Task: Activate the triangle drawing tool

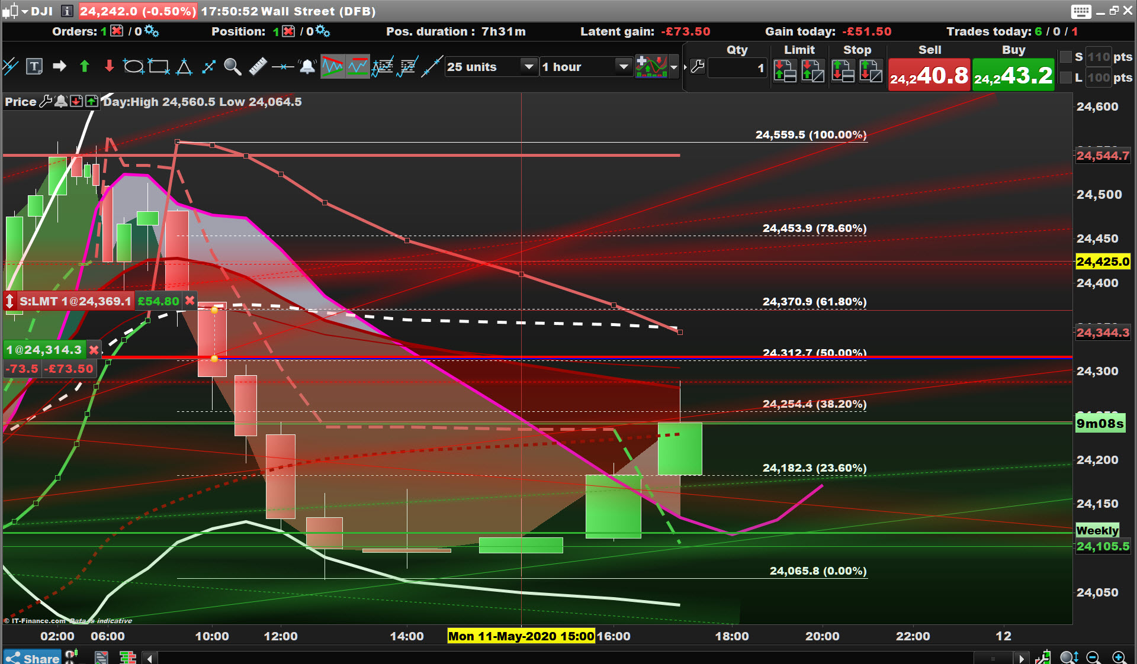Action: [184, 67]
